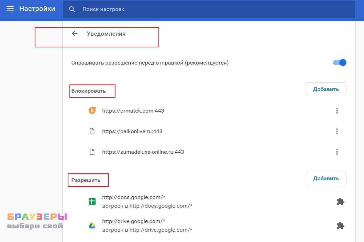Click Добавить button in Разрешить section
364x242 pixels.
click(x=326, y=178)
